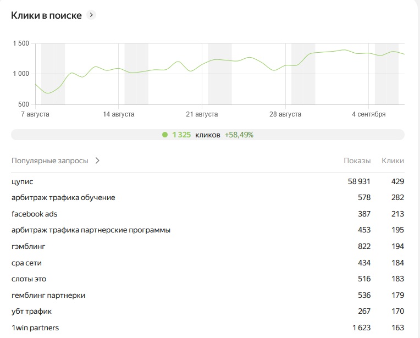Click impressions value 434
This screenshot has height=338, width=420.
364,263
